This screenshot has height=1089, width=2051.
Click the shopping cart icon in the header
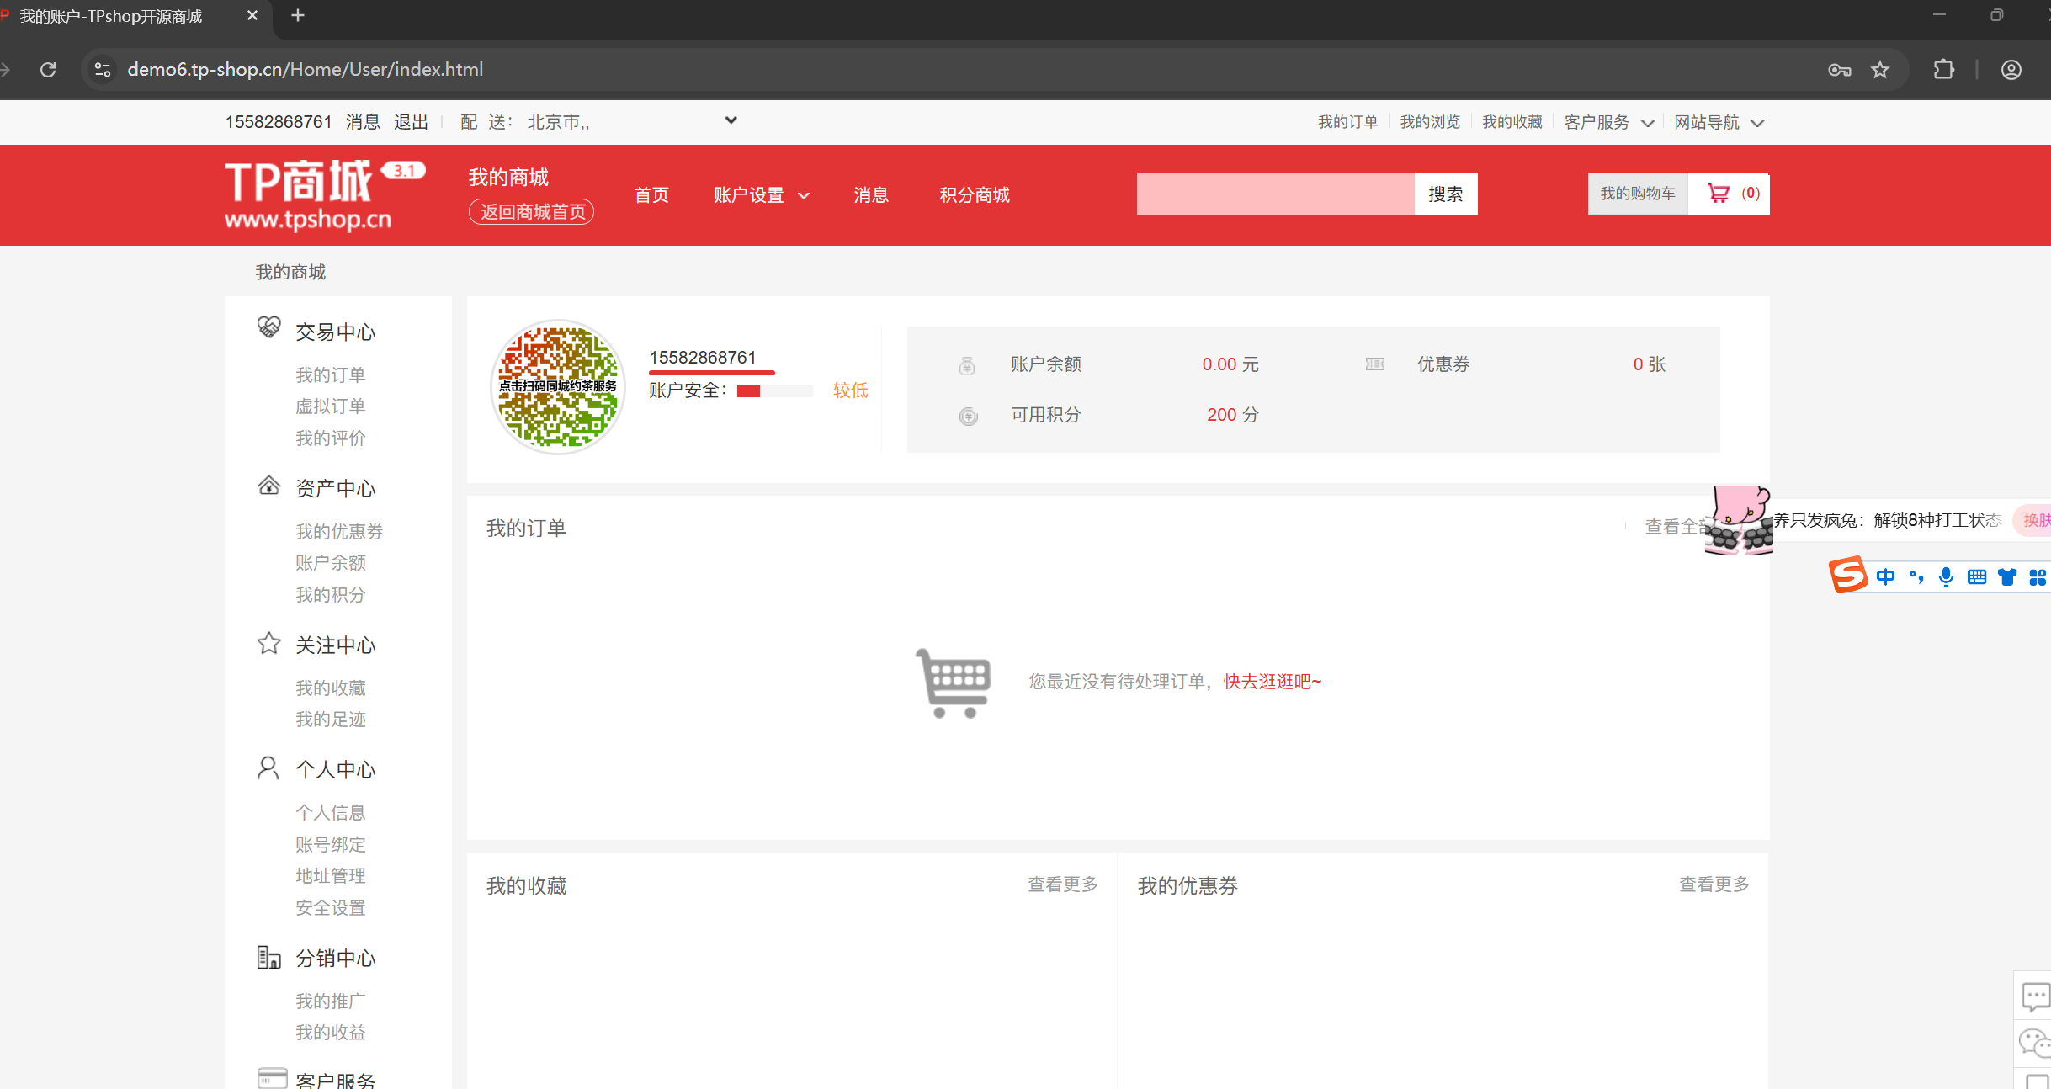click(1719, 193)
